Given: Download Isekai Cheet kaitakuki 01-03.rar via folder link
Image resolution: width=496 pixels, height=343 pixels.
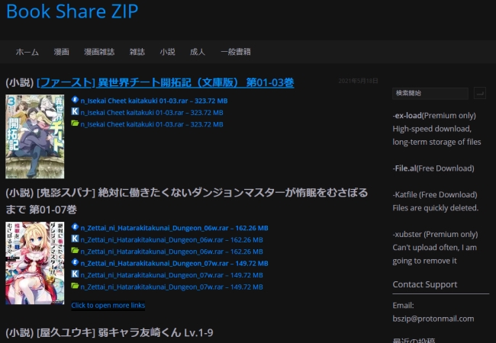Looking at the screenshot, I should pos(152,124).
